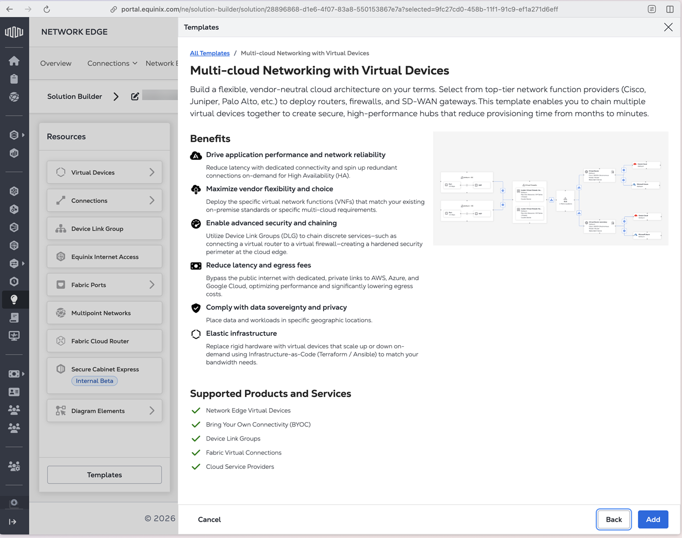Click the Internal Beta badge
Image resolution: width=682 pixels, height=538 pixels.
click(x=94, y=381)
